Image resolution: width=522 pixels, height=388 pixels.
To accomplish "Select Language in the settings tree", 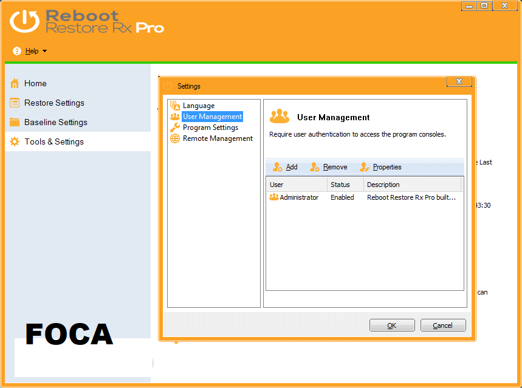I will coord(199,106).
